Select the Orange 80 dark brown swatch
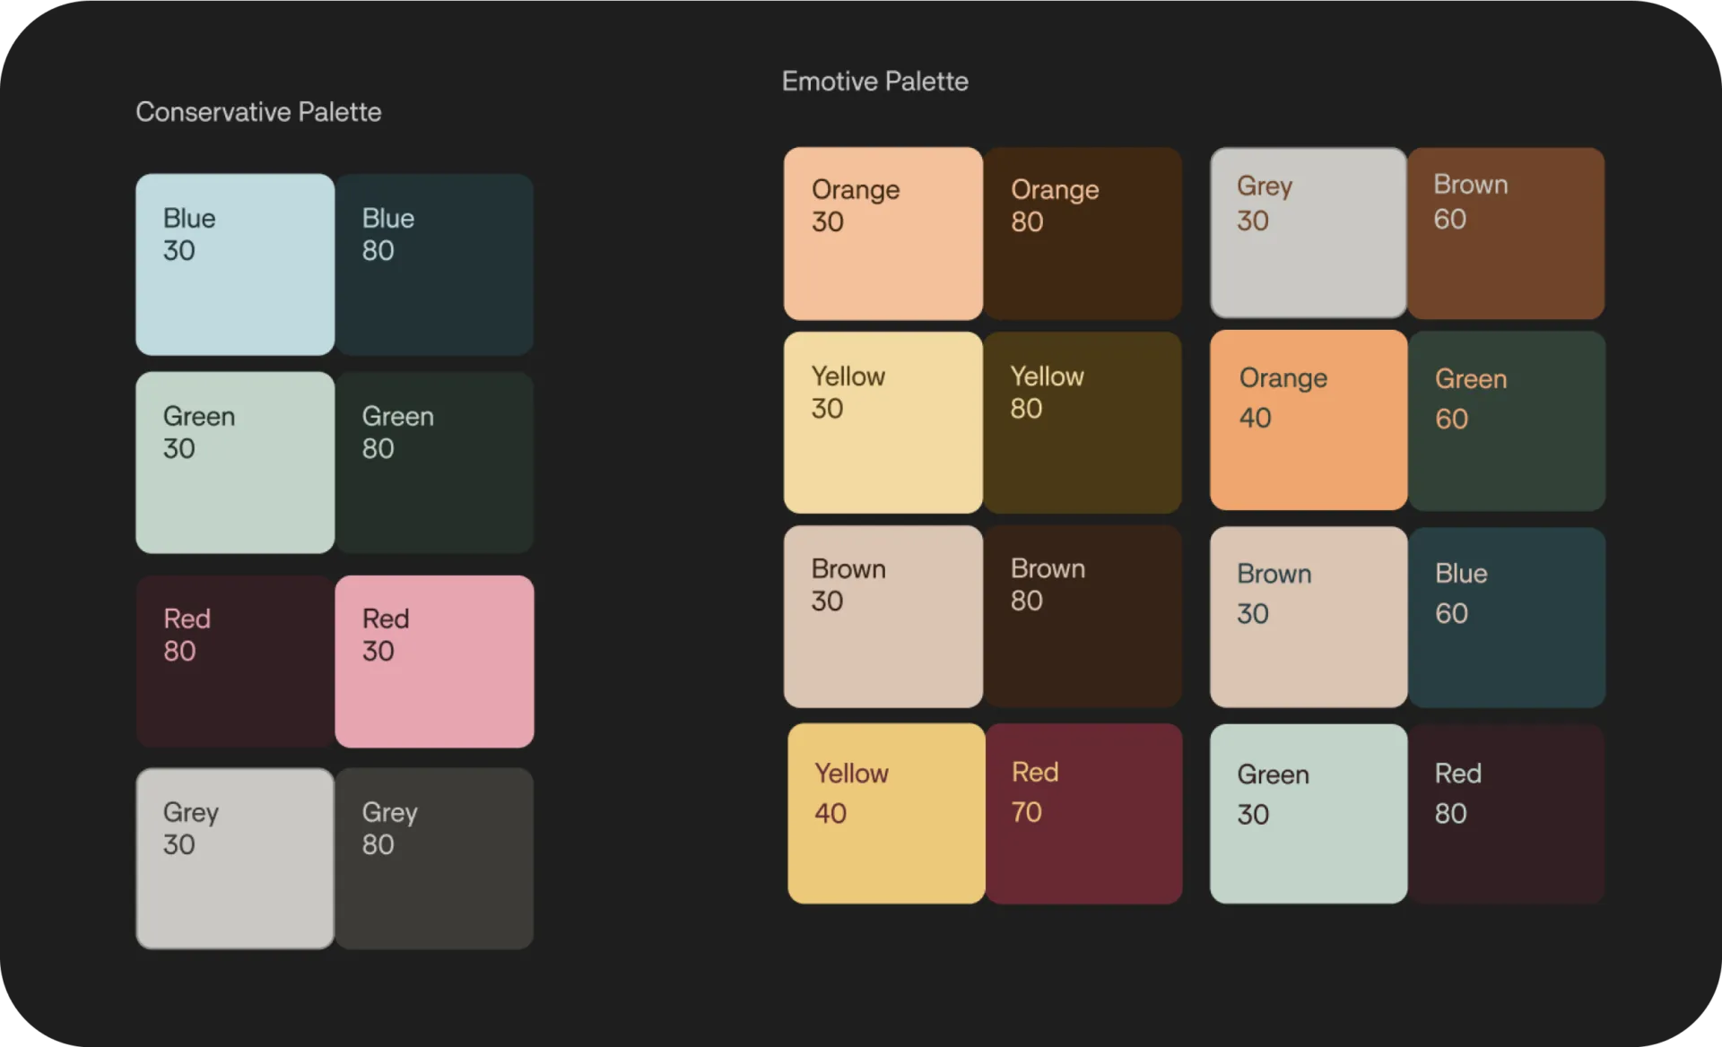The image size is (1722, 1047). point(1083,233)
